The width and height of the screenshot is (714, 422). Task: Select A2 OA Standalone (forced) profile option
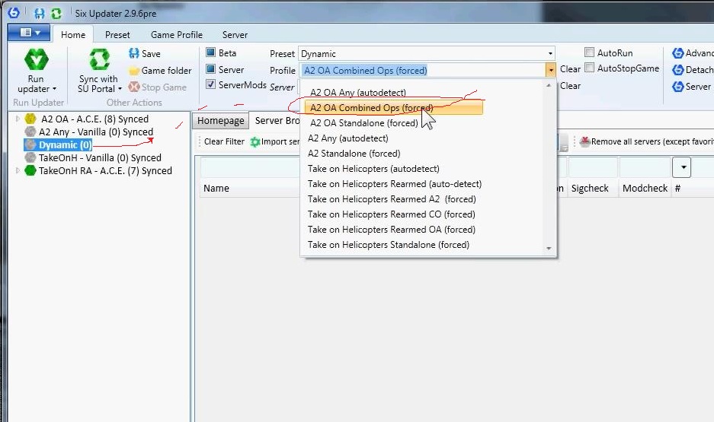(363, 123)
